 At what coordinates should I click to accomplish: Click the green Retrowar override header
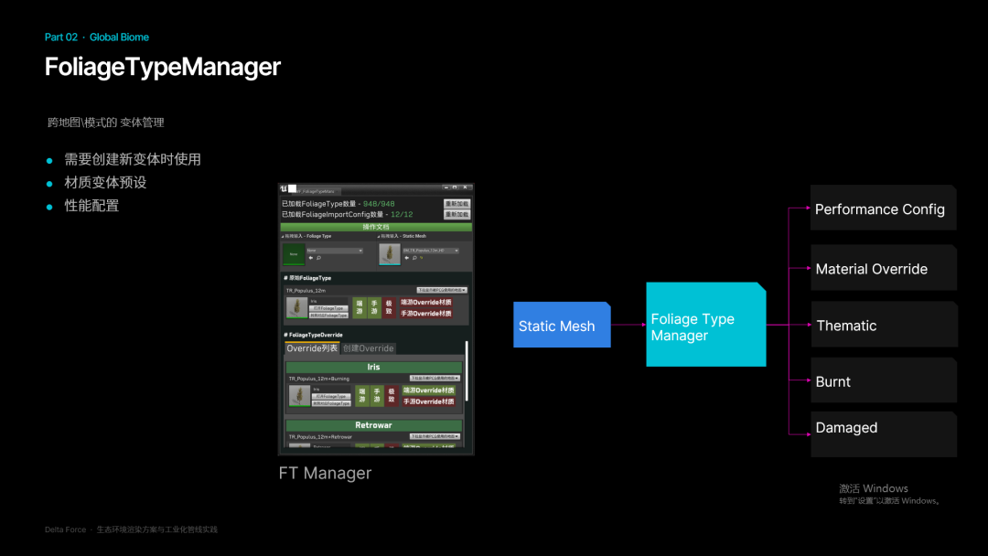pos(373,425)
